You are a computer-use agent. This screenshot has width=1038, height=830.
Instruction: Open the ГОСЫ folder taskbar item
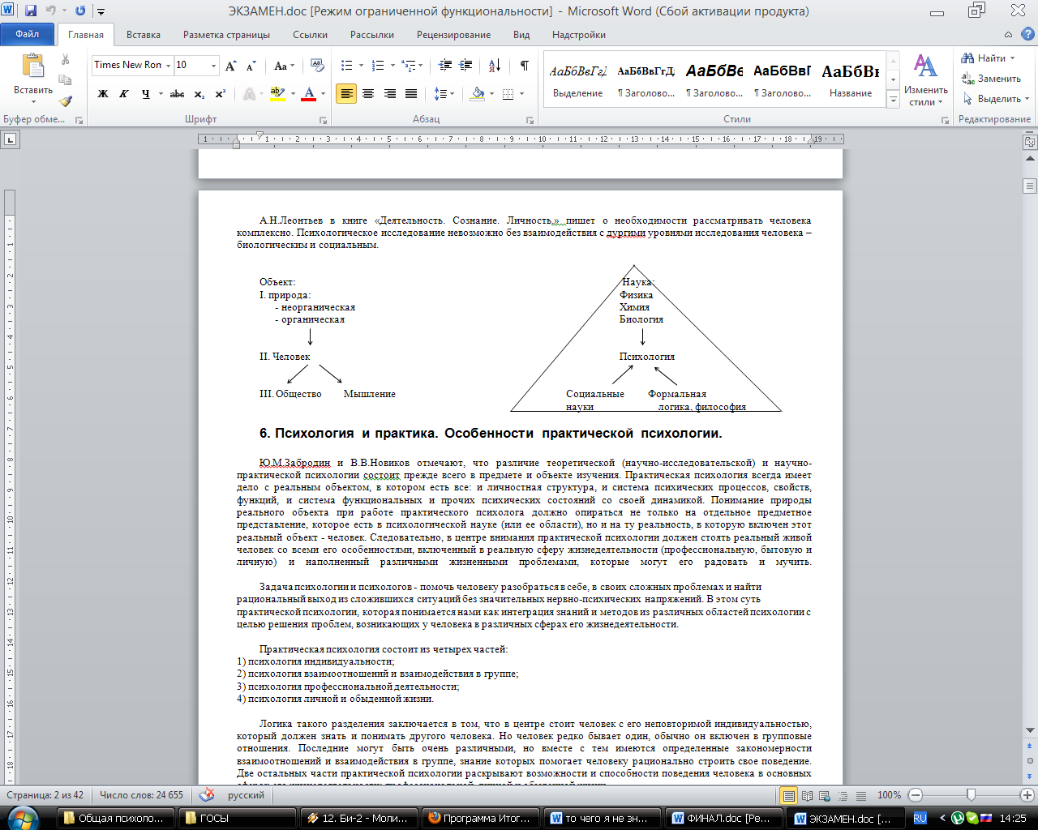(x=236, y=818)
